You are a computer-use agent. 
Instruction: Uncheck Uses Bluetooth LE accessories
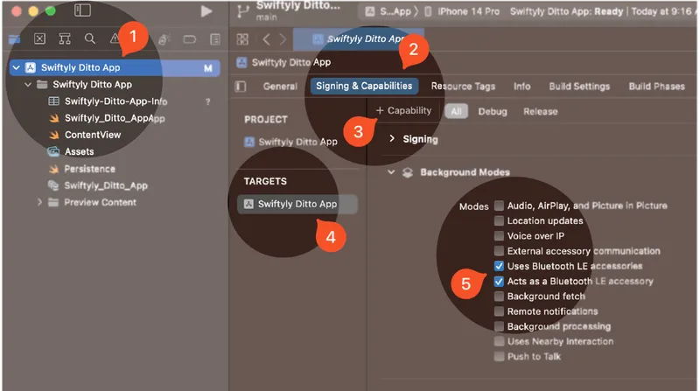499,266
